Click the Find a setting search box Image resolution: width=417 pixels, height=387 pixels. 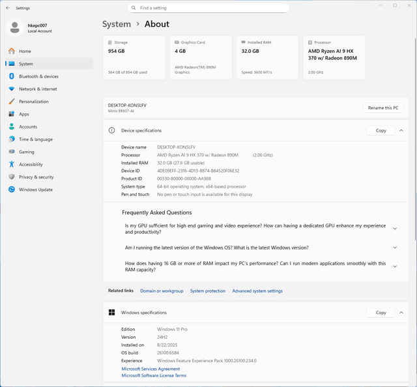coord(208,8)
